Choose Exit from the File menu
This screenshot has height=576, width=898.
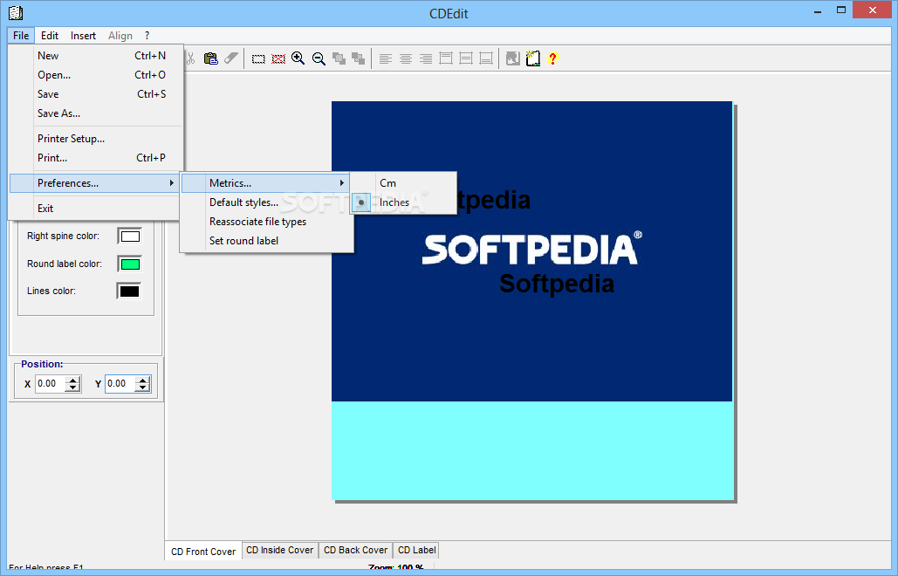click(96, 209)
